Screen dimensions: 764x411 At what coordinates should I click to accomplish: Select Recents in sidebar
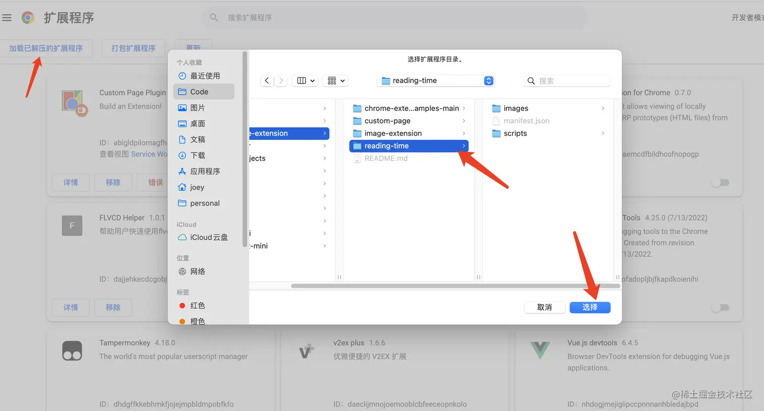click(x=204, y=76)
